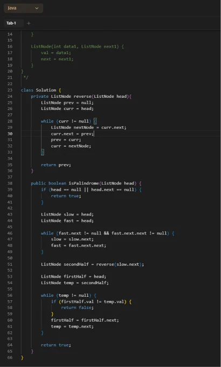221x367 pixels.
Task: Click 'curr = nextNode;' on line 32
Action: coord(71,146)
